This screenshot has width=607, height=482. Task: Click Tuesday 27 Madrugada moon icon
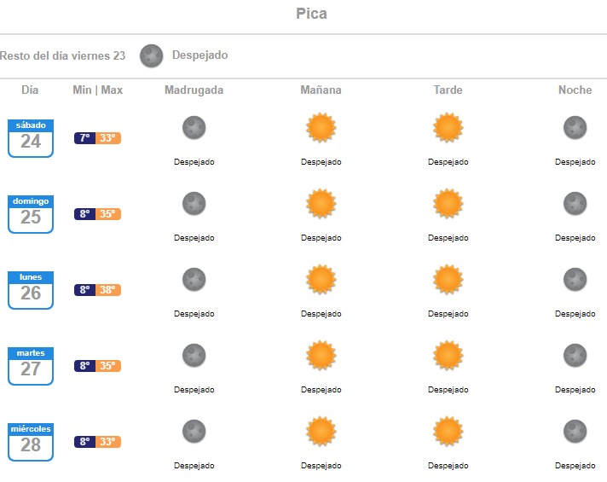(194, 355)
